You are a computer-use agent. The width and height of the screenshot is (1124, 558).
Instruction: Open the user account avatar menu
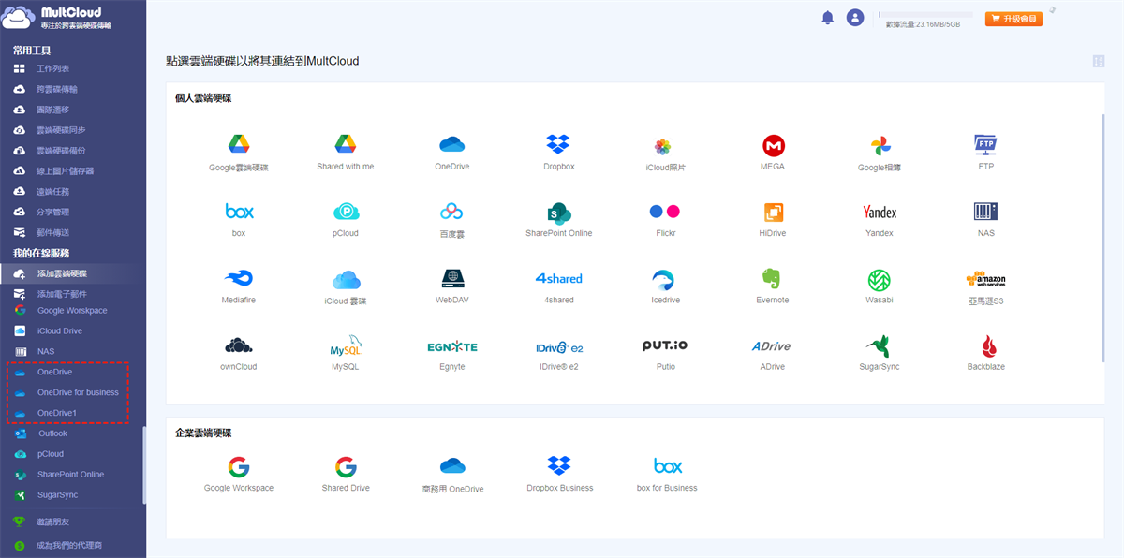(855, 18)
